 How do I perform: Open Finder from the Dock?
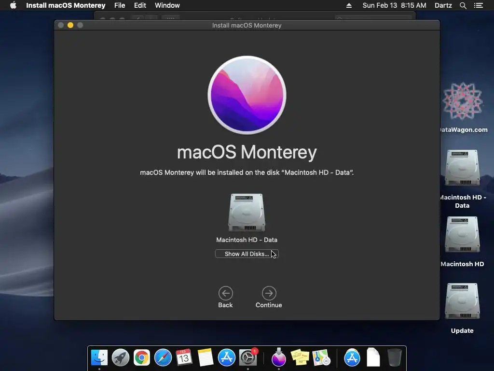[99, 357]
